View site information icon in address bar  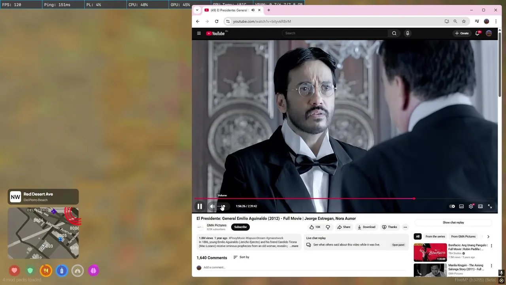click(x=228, y=21)
